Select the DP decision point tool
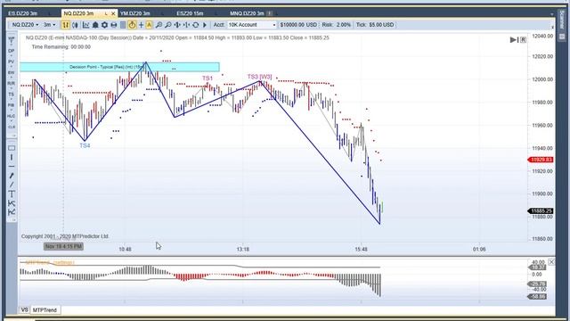Viewport: 570px width, 321px height. pyautogui.click(x=12, y=52)
